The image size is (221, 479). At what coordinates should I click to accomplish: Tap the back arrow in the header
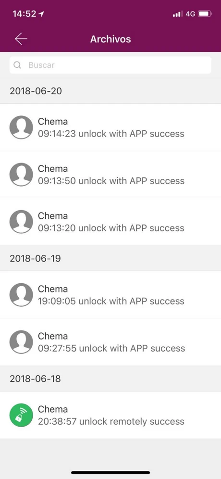click(x=21, y=39)
